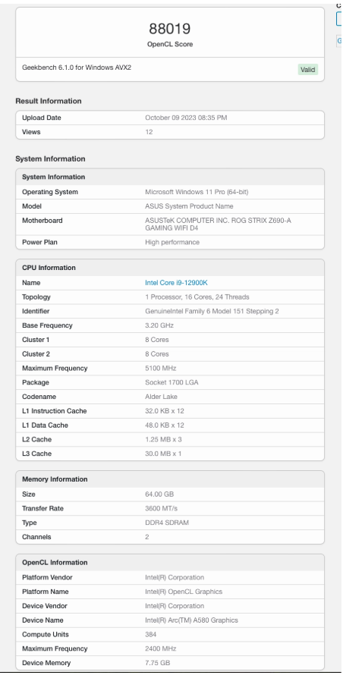Viewport: 343px width, 675px height.
Task: Click the ROG STRIX Z690-A motherboard value
Action: (x=218, y=224)
